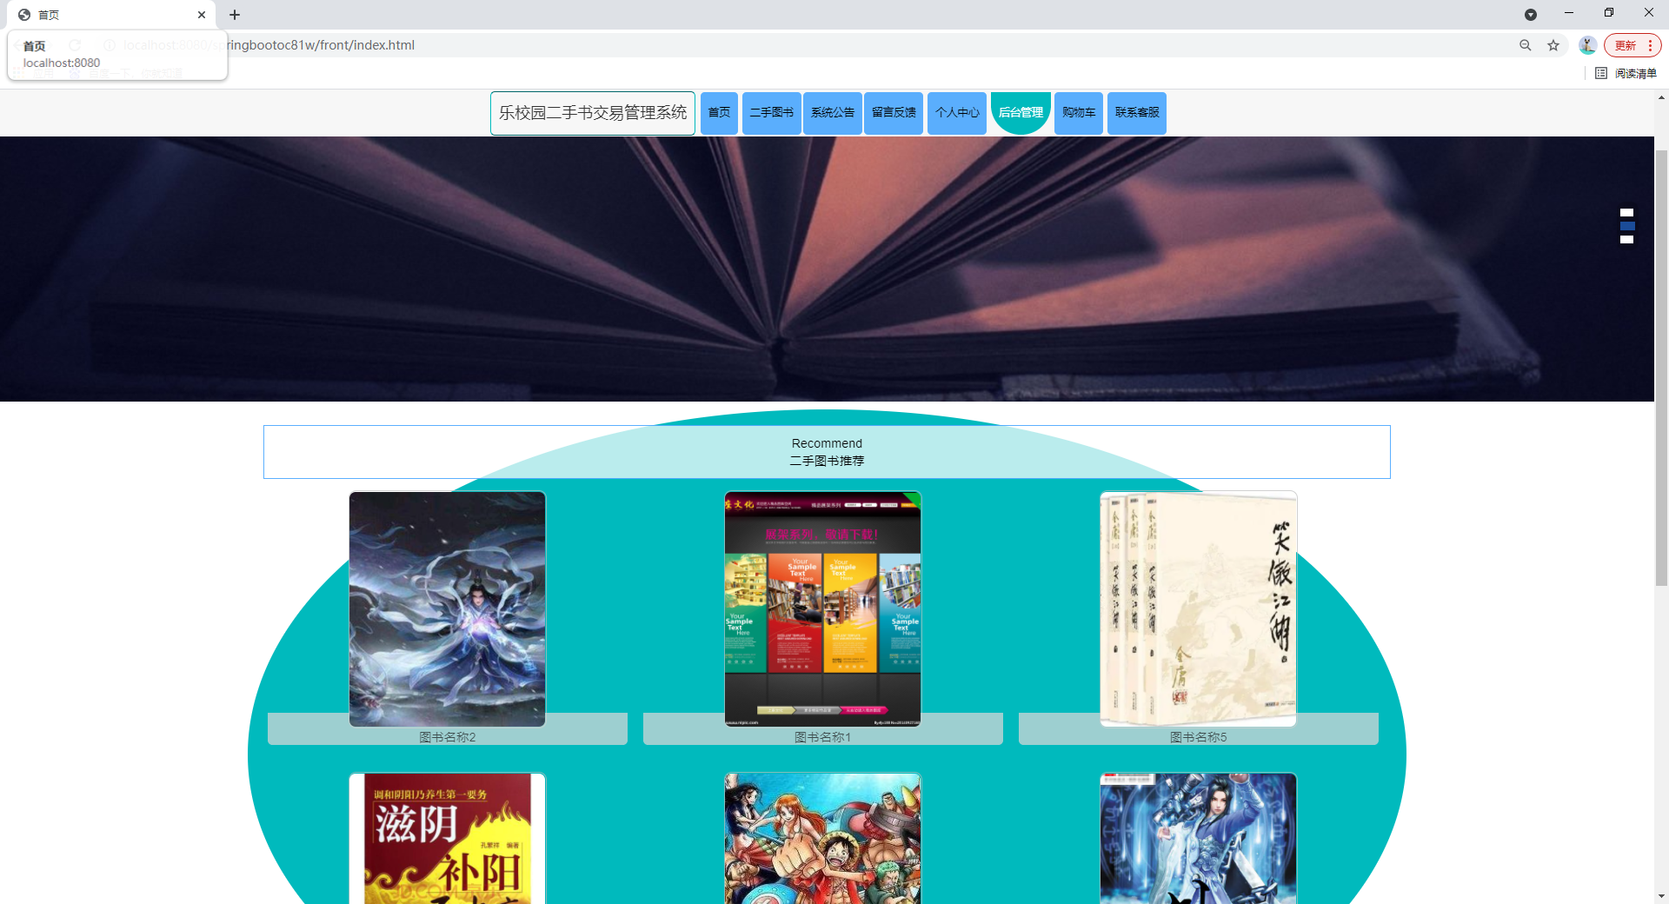
Task: Open the 个人中心 navigation item
Action: click(x=957, y=113)
